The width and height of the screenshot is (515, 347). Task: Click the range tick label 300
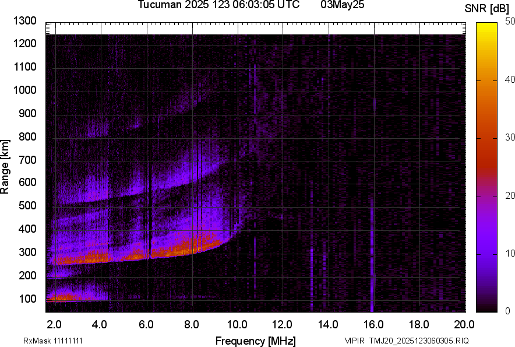click(27, 253)
